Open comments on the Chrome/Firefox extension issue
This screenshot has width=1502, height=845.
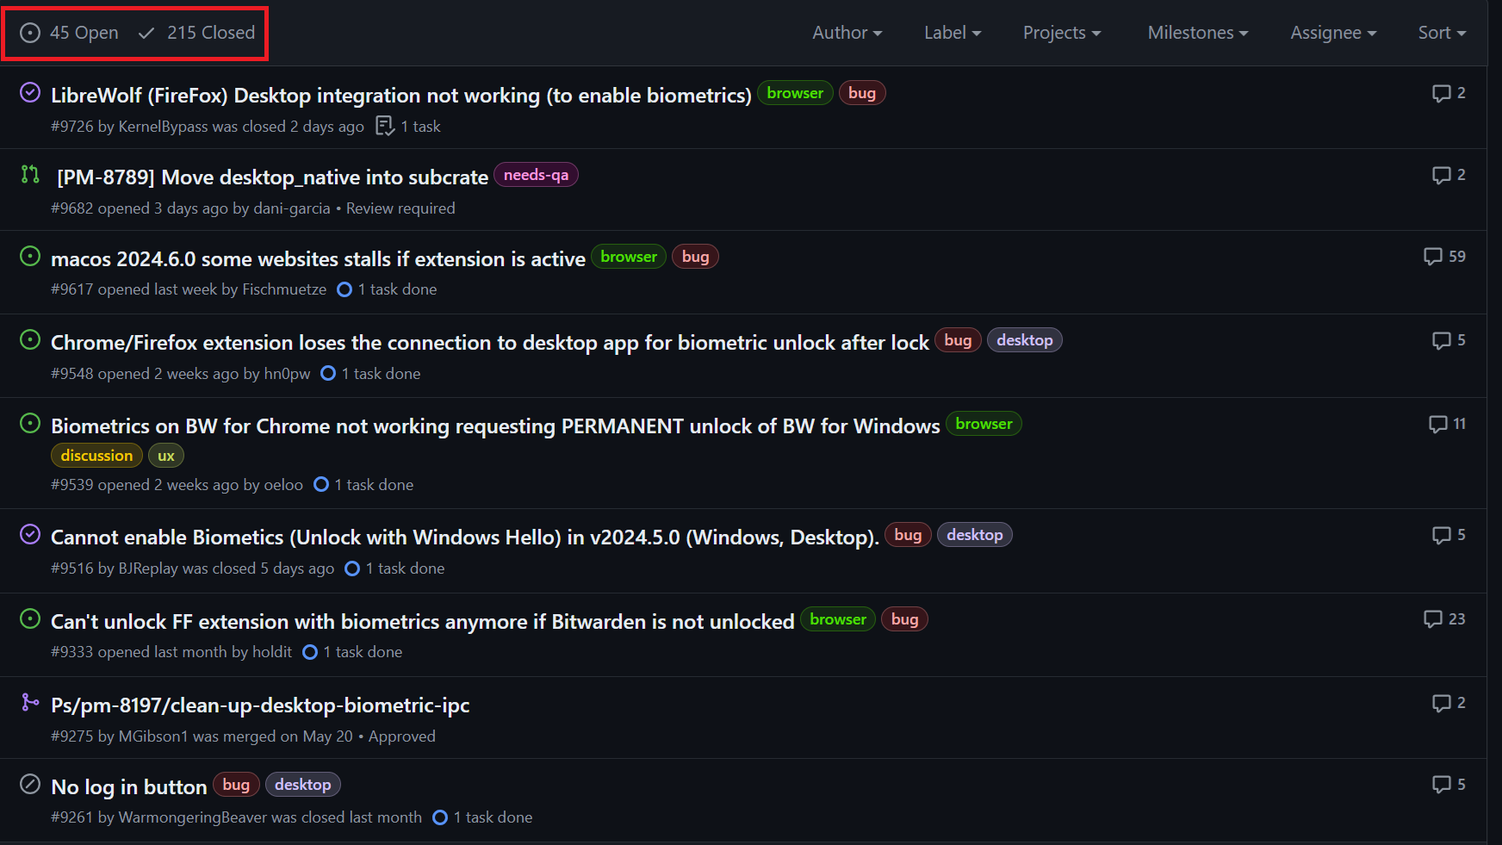point(1449,340)
